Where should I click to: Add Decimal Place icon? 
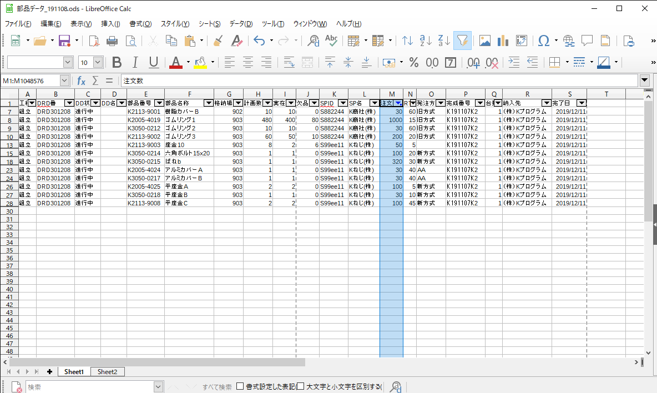pyautogui.click(x=473, y=62)
